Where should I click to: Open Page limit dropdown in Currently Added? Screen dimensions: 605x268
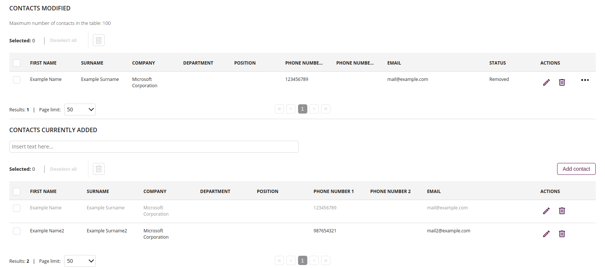click(80, 261)
